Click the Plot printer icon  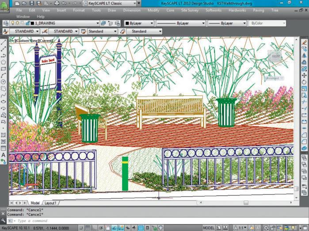tap(57, 3)
